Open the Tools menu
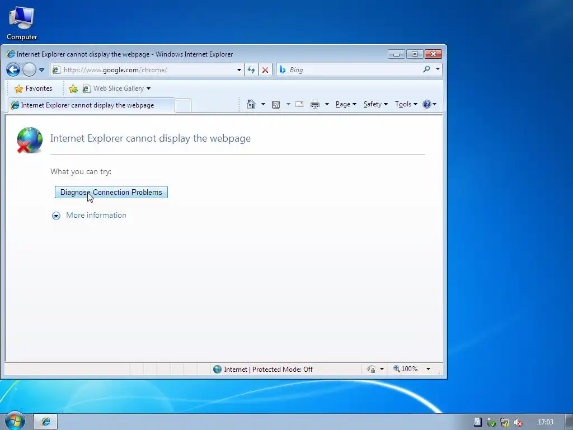The width and height of the screenshot is (573, 430). 406,104
